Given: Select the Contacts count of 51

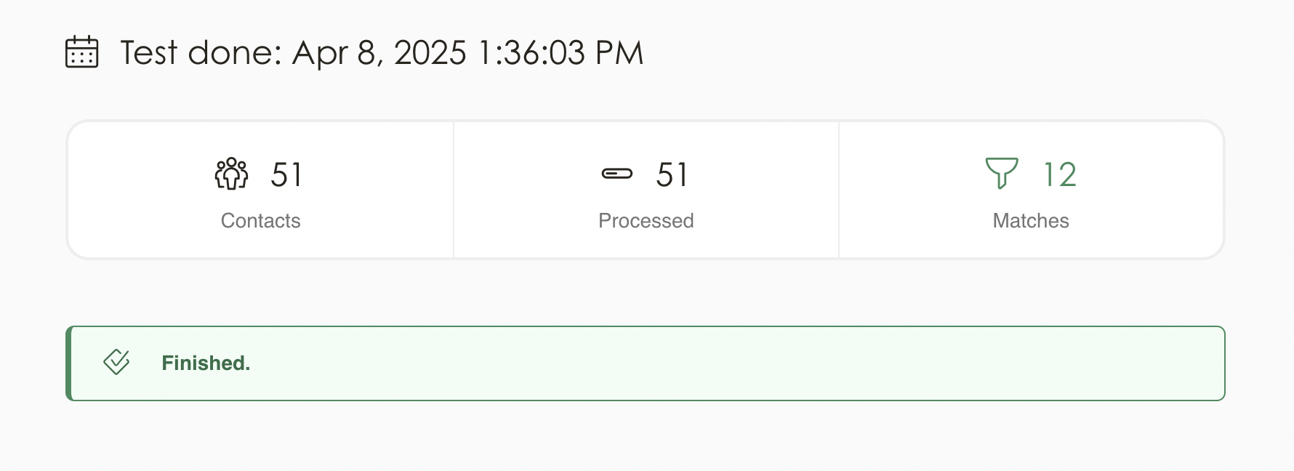Looking at the screenshot, I should [286, 174].
